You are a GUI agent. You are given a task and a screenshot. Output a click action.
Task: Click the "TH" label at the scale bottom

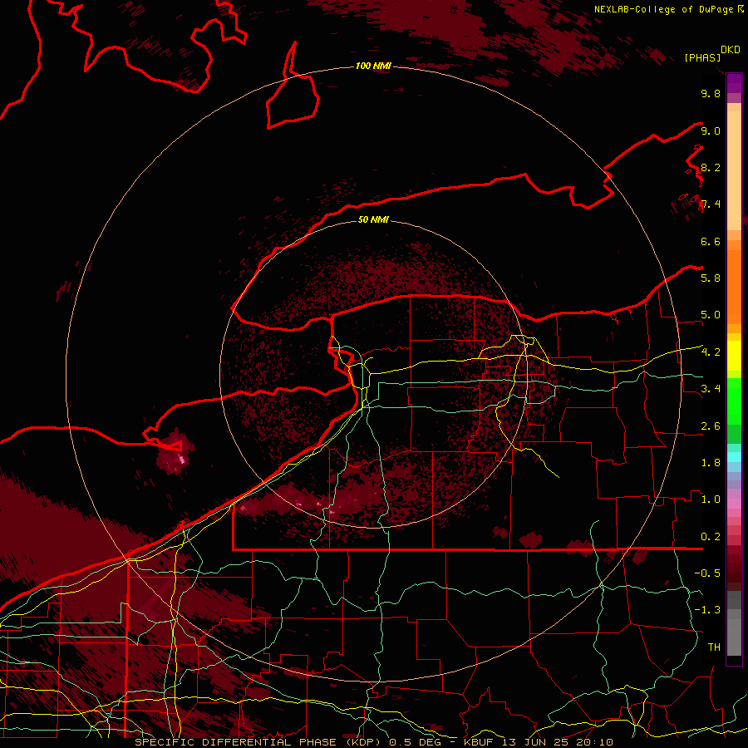714,647
